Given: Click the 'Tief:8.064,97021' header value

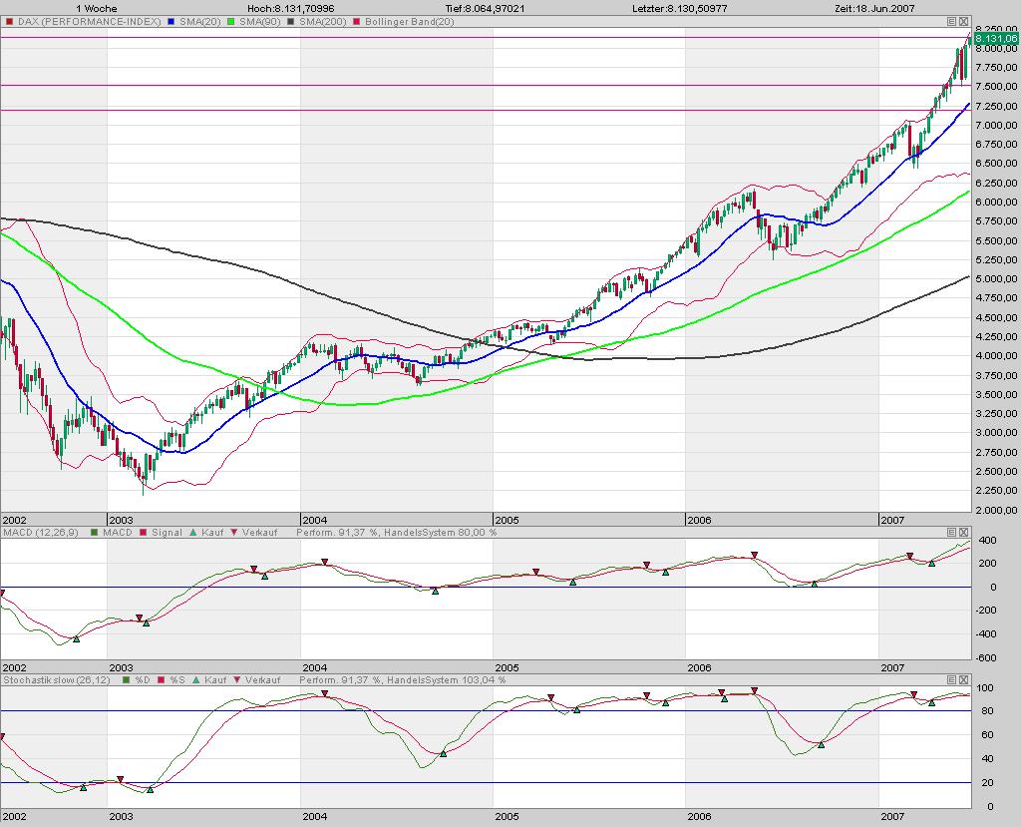Looking at the screenshot, I should click(x=486, y=8).
